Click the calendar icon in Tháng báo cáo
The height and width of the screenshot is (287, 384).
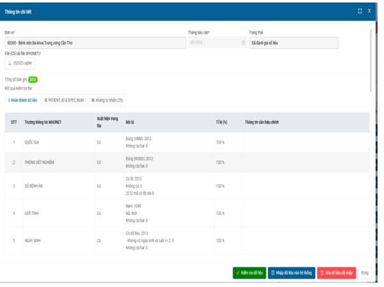(243, 43)
